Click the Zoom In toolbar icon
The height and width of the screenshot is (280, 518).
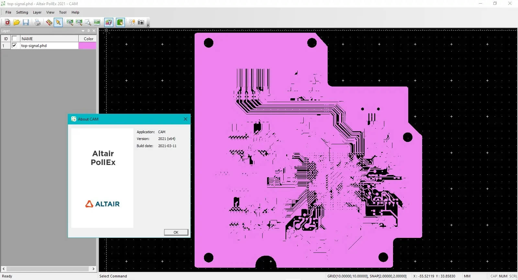click(x=70, y=22)
